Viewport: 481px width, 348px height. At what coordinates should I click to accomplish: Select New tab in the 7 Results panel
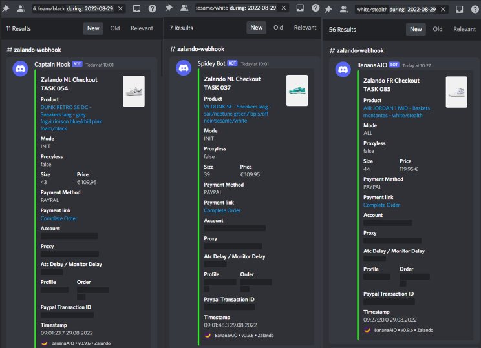(257, 28)
